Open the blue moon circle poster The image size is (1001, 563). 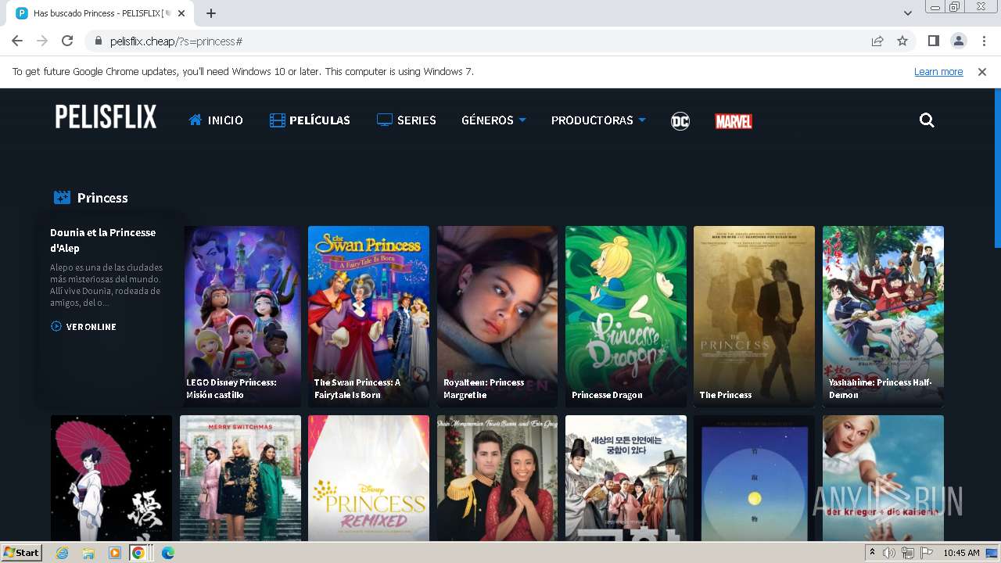tap(754, 478)
